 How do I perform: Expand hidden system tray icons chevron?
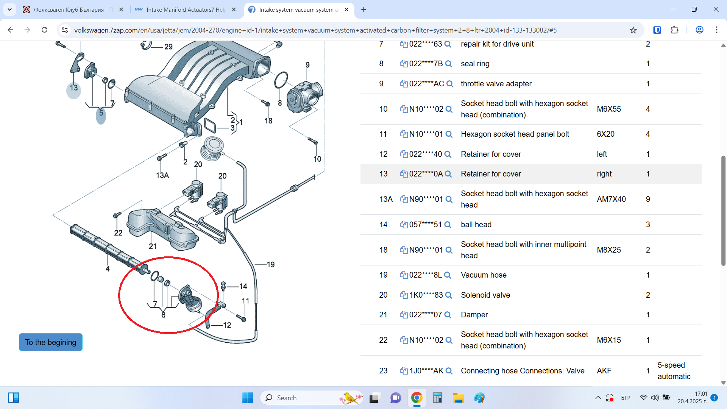point(598,398)
